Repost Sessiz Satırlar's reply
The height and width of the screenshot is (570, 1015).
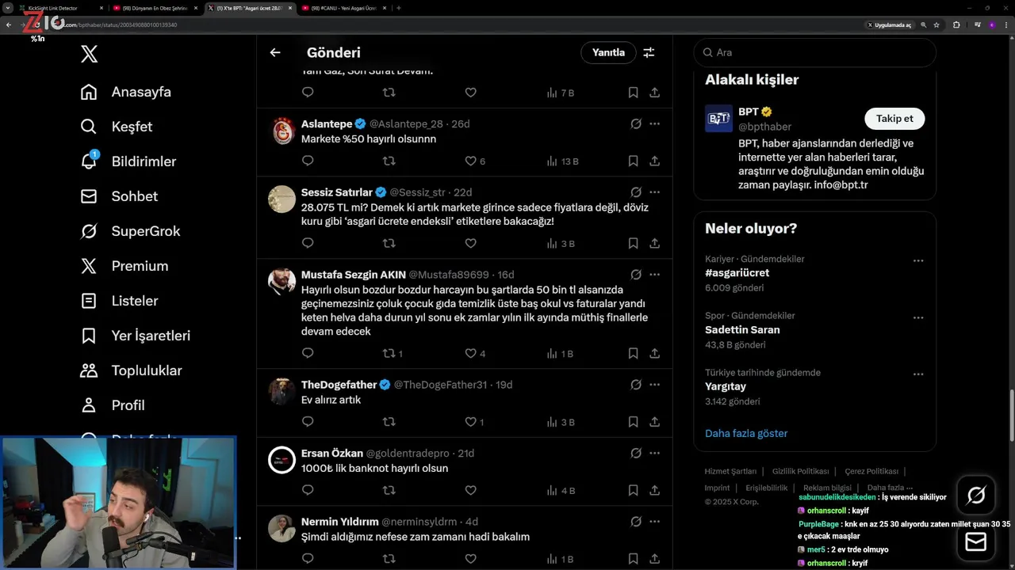pos(389,243)
